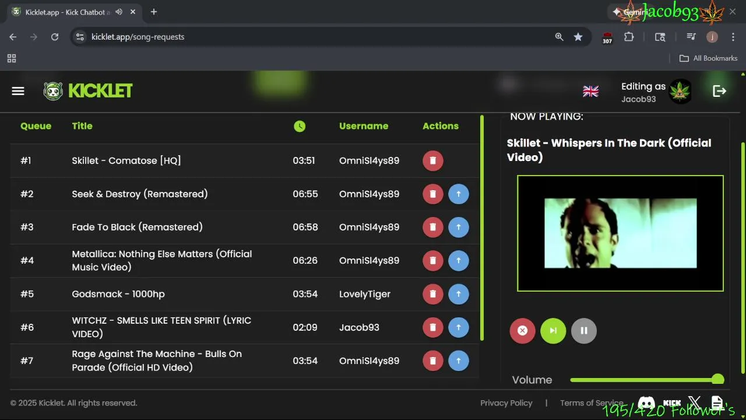Delete Godsmack - 1000hp from the queue

click(432, 294)
